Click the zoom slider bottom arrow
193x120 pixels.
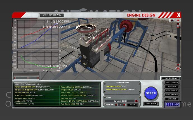click(177, 64)
